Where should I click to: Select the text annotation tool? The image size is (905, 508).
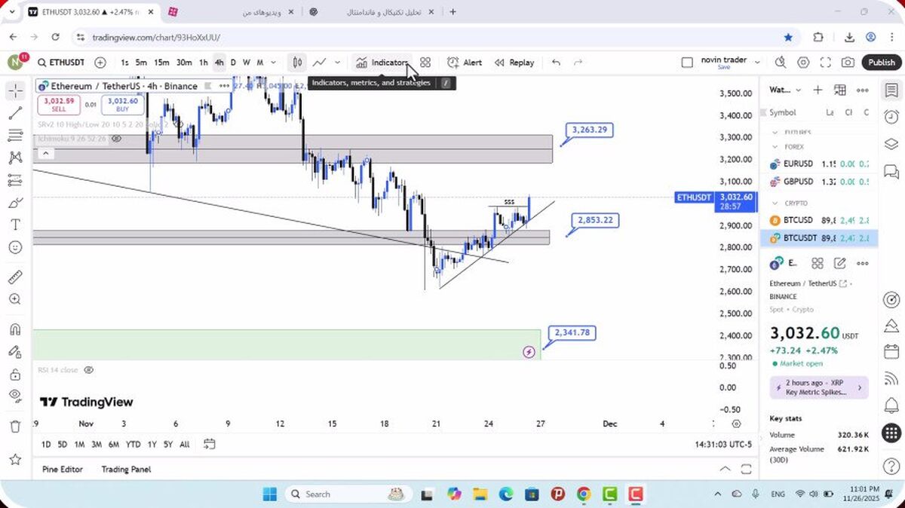[x=15, y=225]
